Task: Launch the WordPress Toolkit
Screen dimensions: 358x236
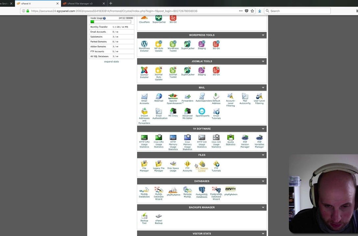Action: pos(173,46)
